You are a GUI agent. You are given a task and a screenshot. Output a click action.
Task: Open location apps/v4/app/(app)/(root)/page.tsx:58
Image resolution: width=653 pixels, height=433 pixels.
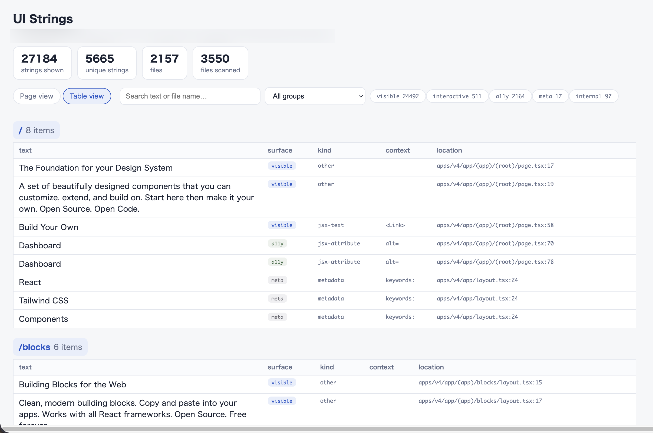495,225
